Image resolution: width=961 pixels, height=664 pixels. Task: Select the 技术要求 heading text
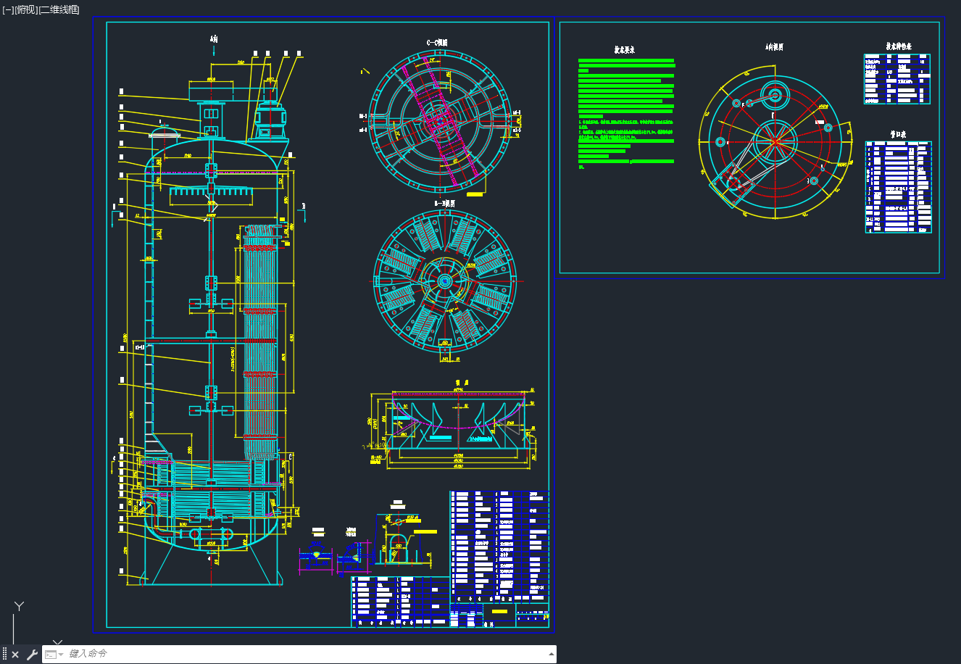click(x=625, y=50)
